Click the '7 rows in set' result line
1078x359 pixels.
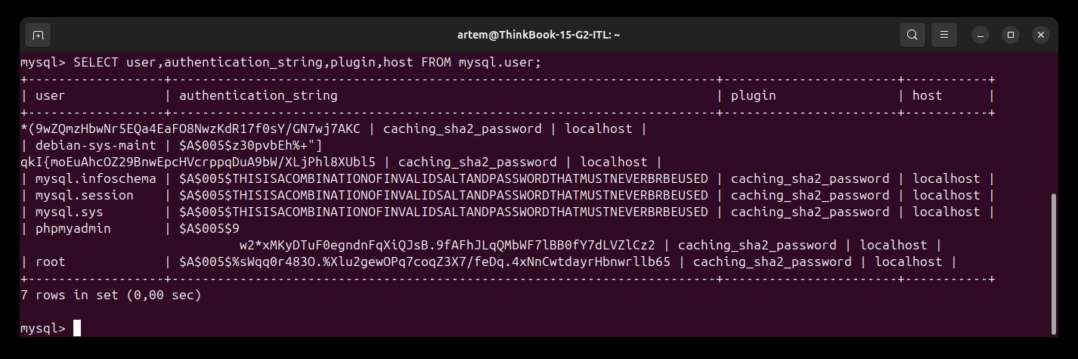(x=110, y=295)
